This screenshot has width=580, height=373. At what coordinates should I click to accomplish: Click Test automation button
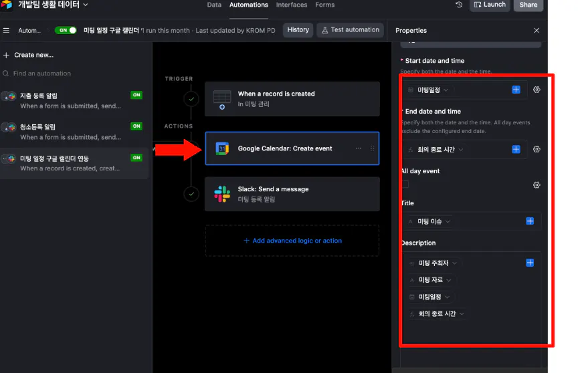351,30
